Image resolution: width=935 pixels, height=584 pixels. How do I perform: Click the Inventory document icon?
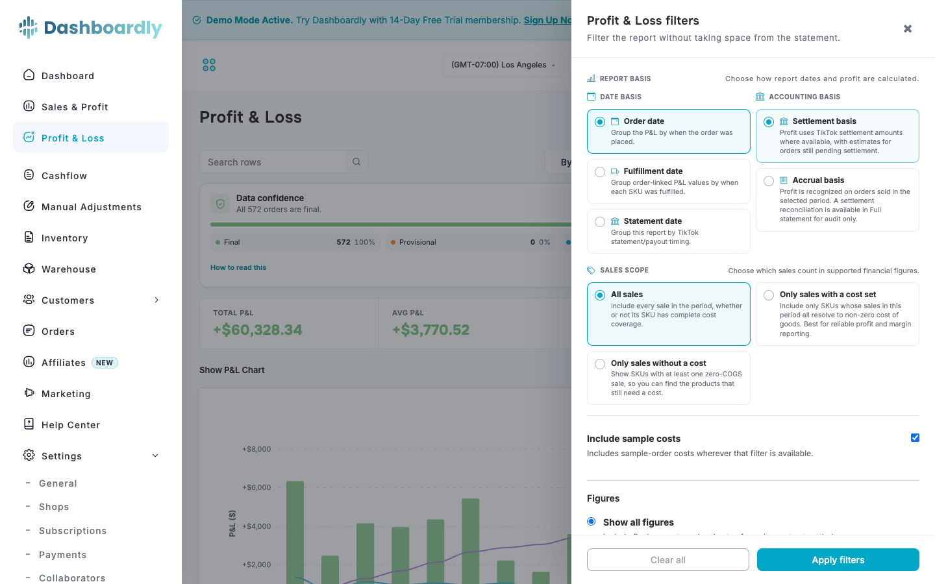(29, 237)
